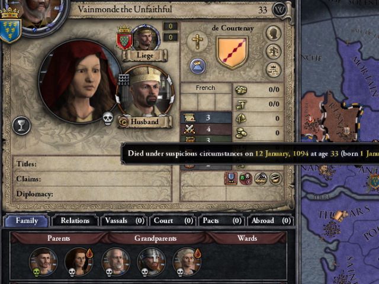Viewport: 379px width, 284px height.
Task: Click the goblet icon beside portrait
Action: coord(21,125)
